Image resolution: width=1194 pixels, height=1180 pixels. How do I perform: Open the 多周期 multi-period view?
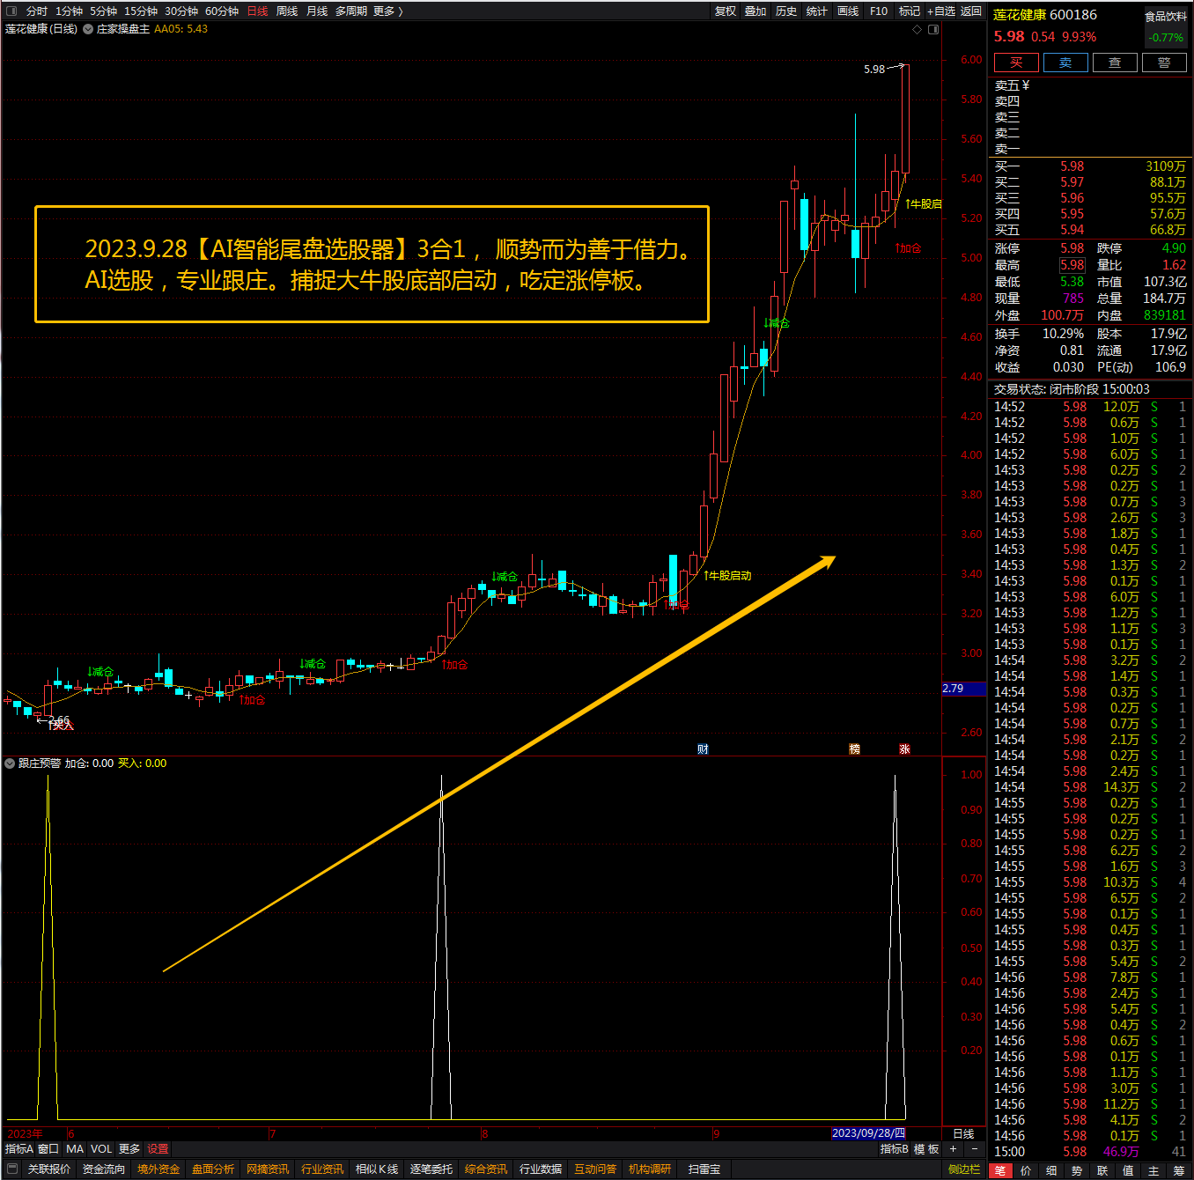click(x=351, y=11)
